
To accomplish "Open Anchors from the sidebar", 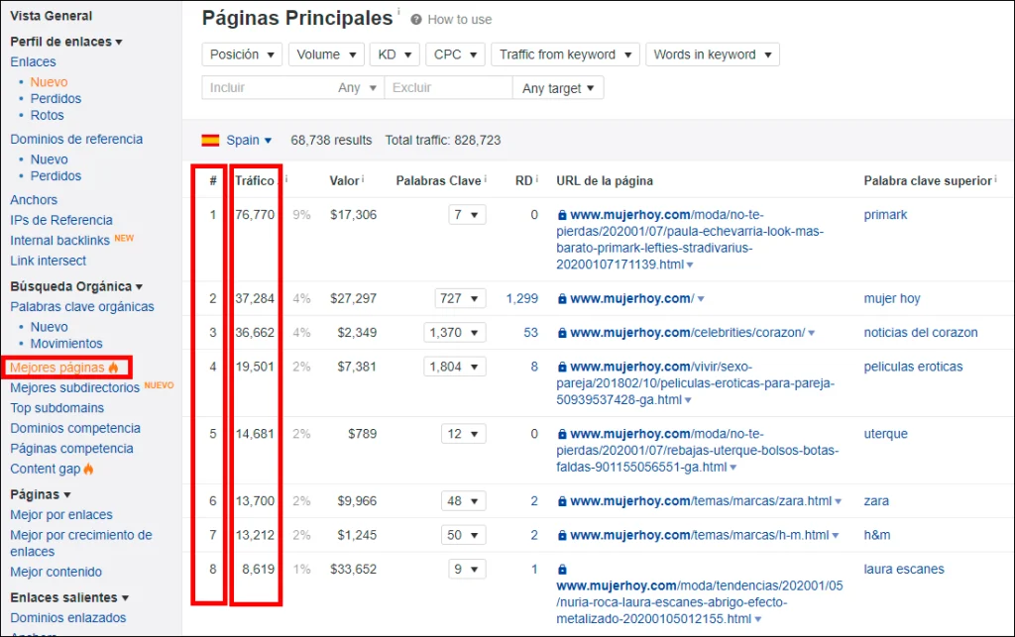I will click(33, 199).
